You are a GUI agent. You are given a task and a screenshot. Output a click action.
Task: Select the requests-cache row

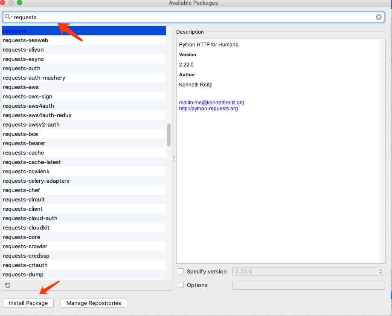click(x=84, y=152)
